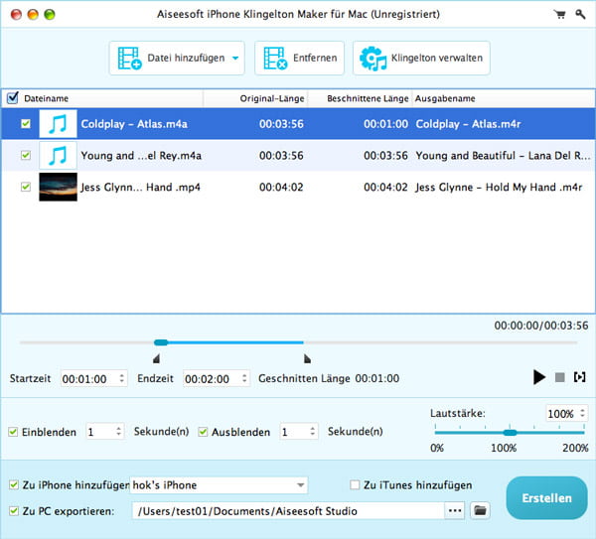
Task: Click the key register icon
Action: coord(578,15)
